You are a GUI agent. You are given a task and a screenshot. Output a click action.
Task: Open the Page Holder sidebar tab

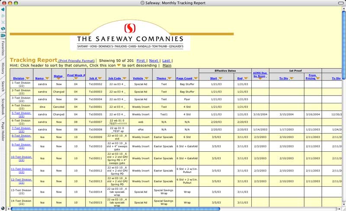pyautogui.click(x=3, y=131)
